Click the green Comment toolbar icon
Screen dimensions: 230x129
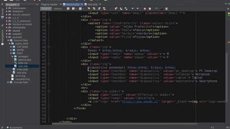pos(157,9)
